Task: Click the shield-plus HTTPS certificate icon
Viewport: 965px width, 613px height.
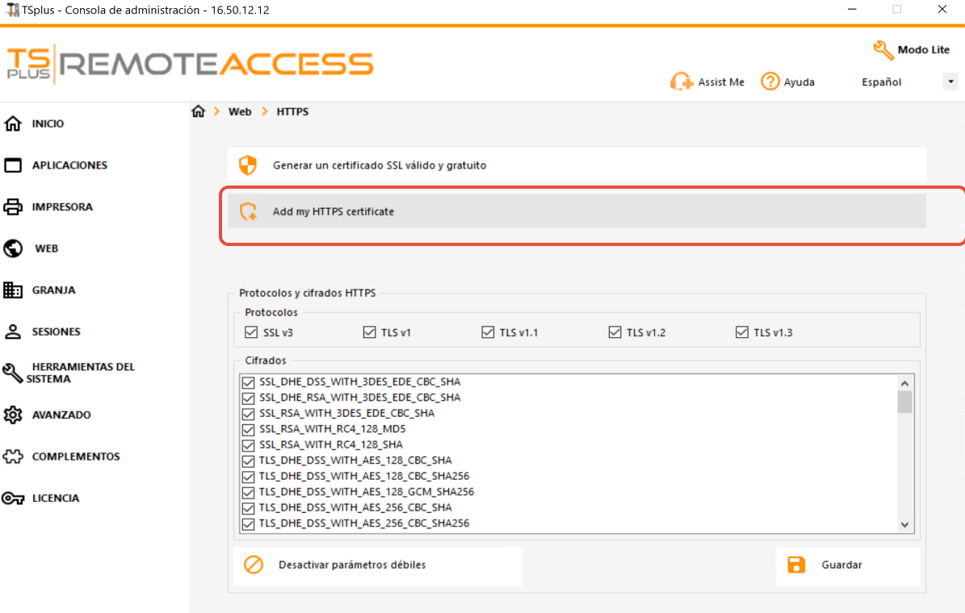Action: pos(249,211)
